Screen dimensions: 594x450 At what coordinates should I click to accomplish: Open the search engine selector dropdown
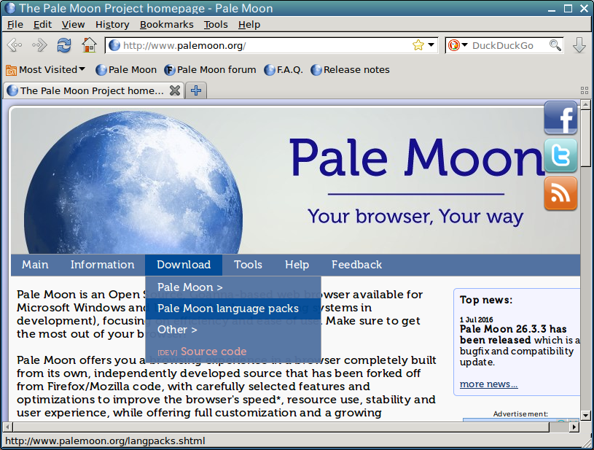point(458,45)
